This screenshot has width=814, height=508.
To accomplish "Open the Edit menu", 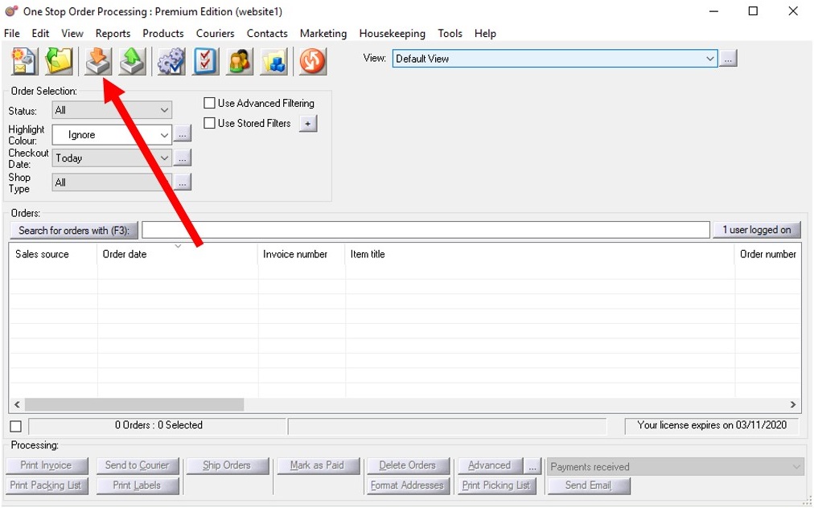I will click(40, 33).
